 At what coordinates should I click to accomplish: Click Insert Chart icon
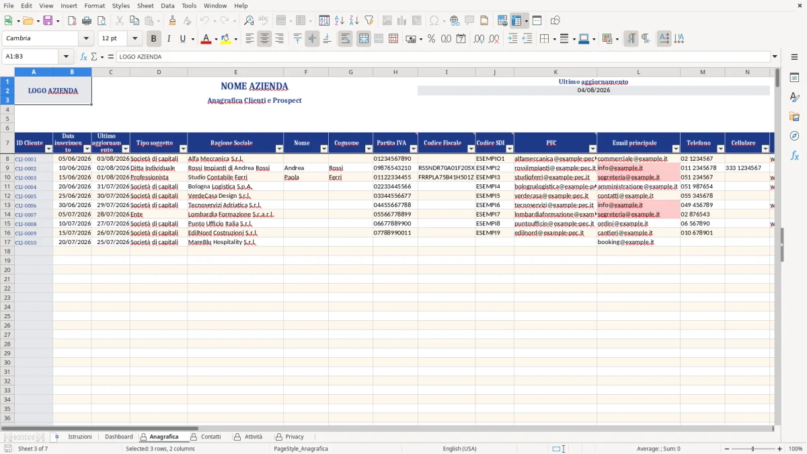tap(401, 21)
